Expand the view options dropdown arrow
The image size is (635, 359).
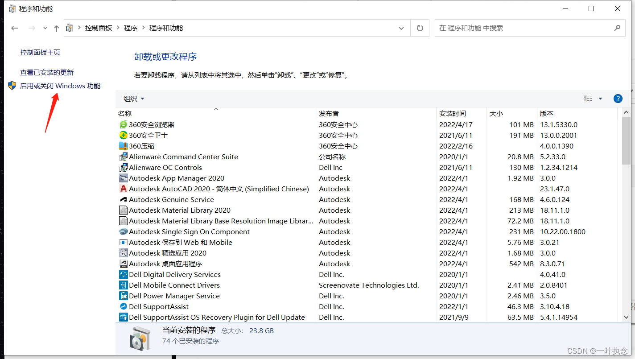pos(600,99)
